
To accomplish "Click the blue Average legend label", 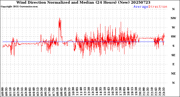I will (x=141, y=7).
